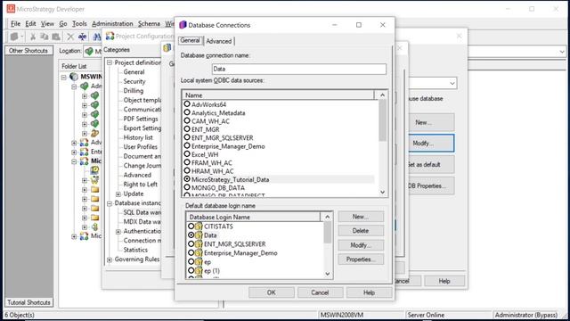
Task: Open Tools menu
Action: [79, 24]
